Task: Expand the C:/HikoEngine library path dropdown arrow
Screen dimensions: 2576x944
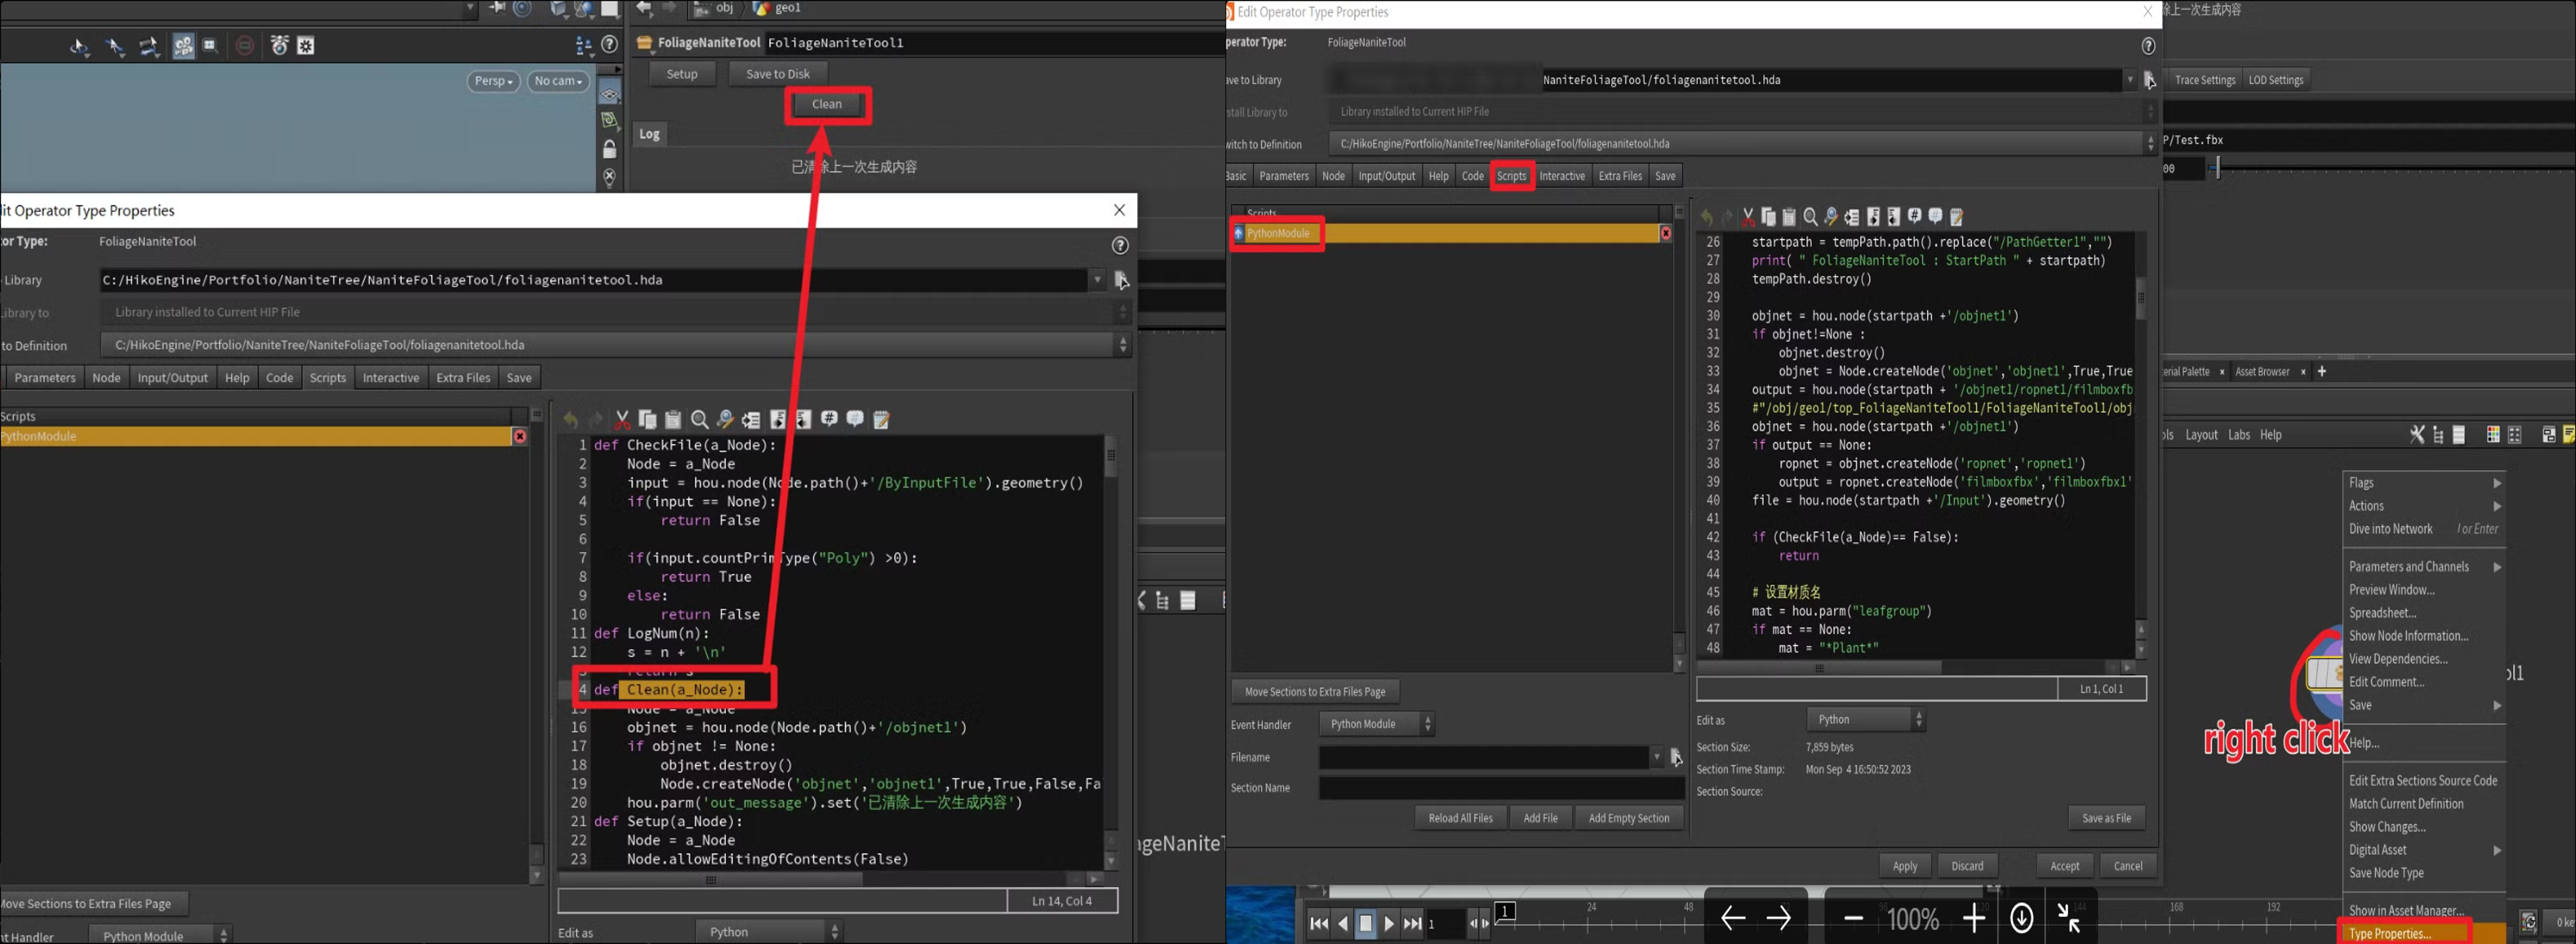Action: (1097, 280)
